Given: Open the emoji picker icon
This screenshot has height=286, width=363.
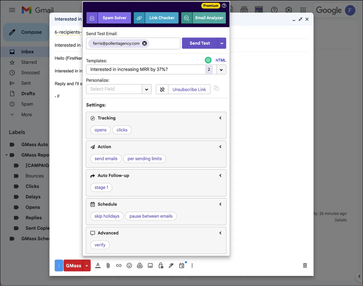Looking at the screenshot, I should point(129,265).
